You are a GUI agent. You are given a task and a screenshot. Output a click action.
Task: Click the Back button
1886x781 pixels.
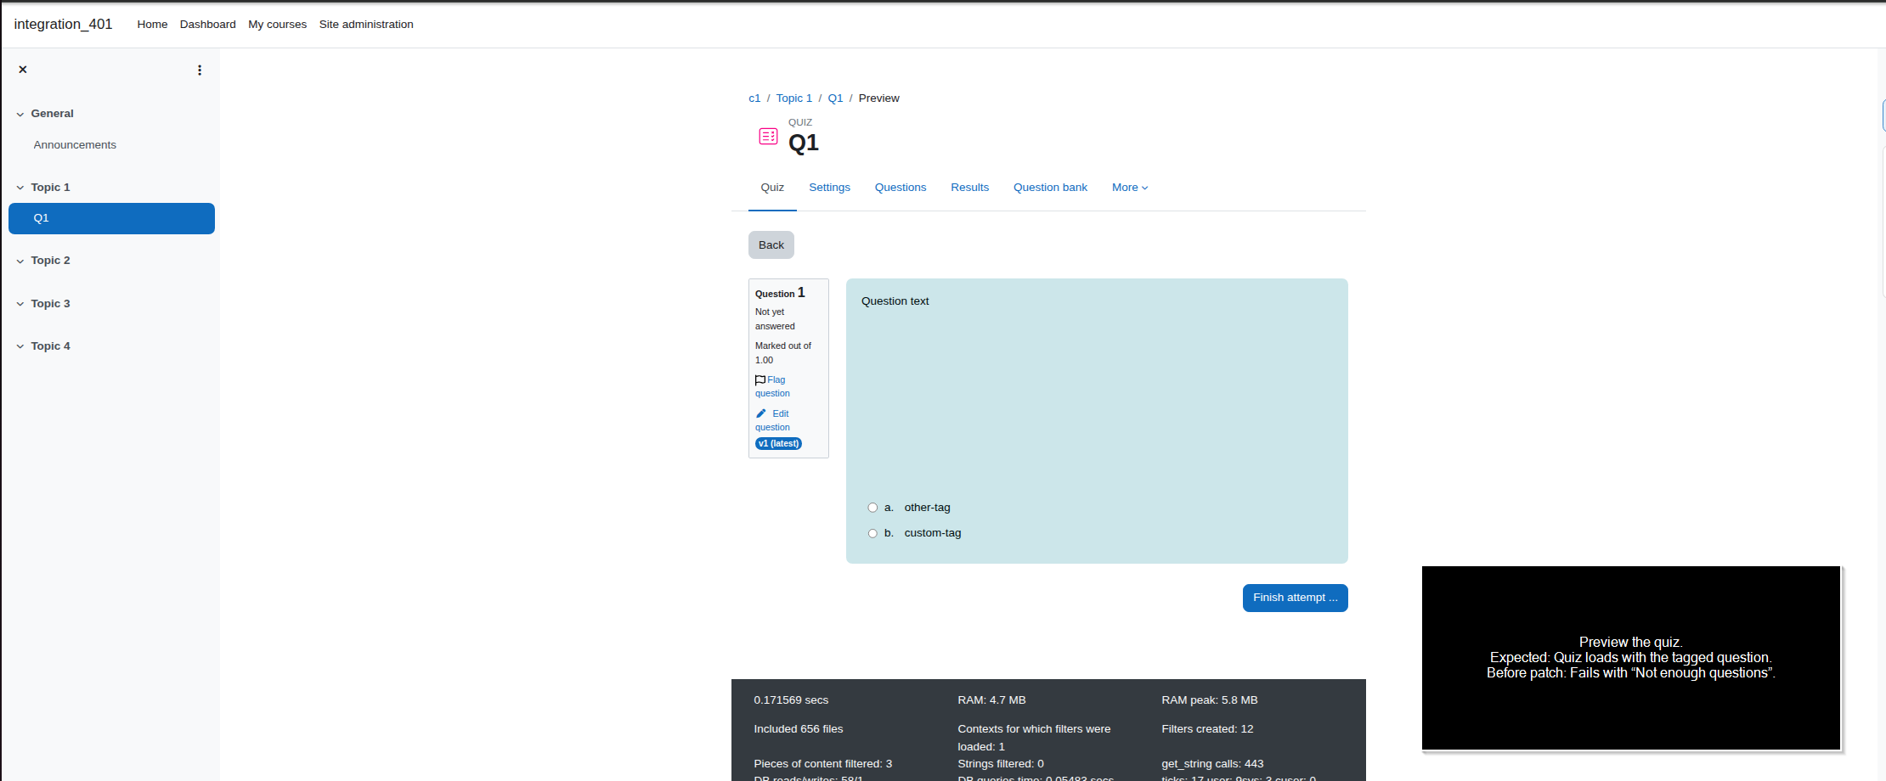point(771,245)
